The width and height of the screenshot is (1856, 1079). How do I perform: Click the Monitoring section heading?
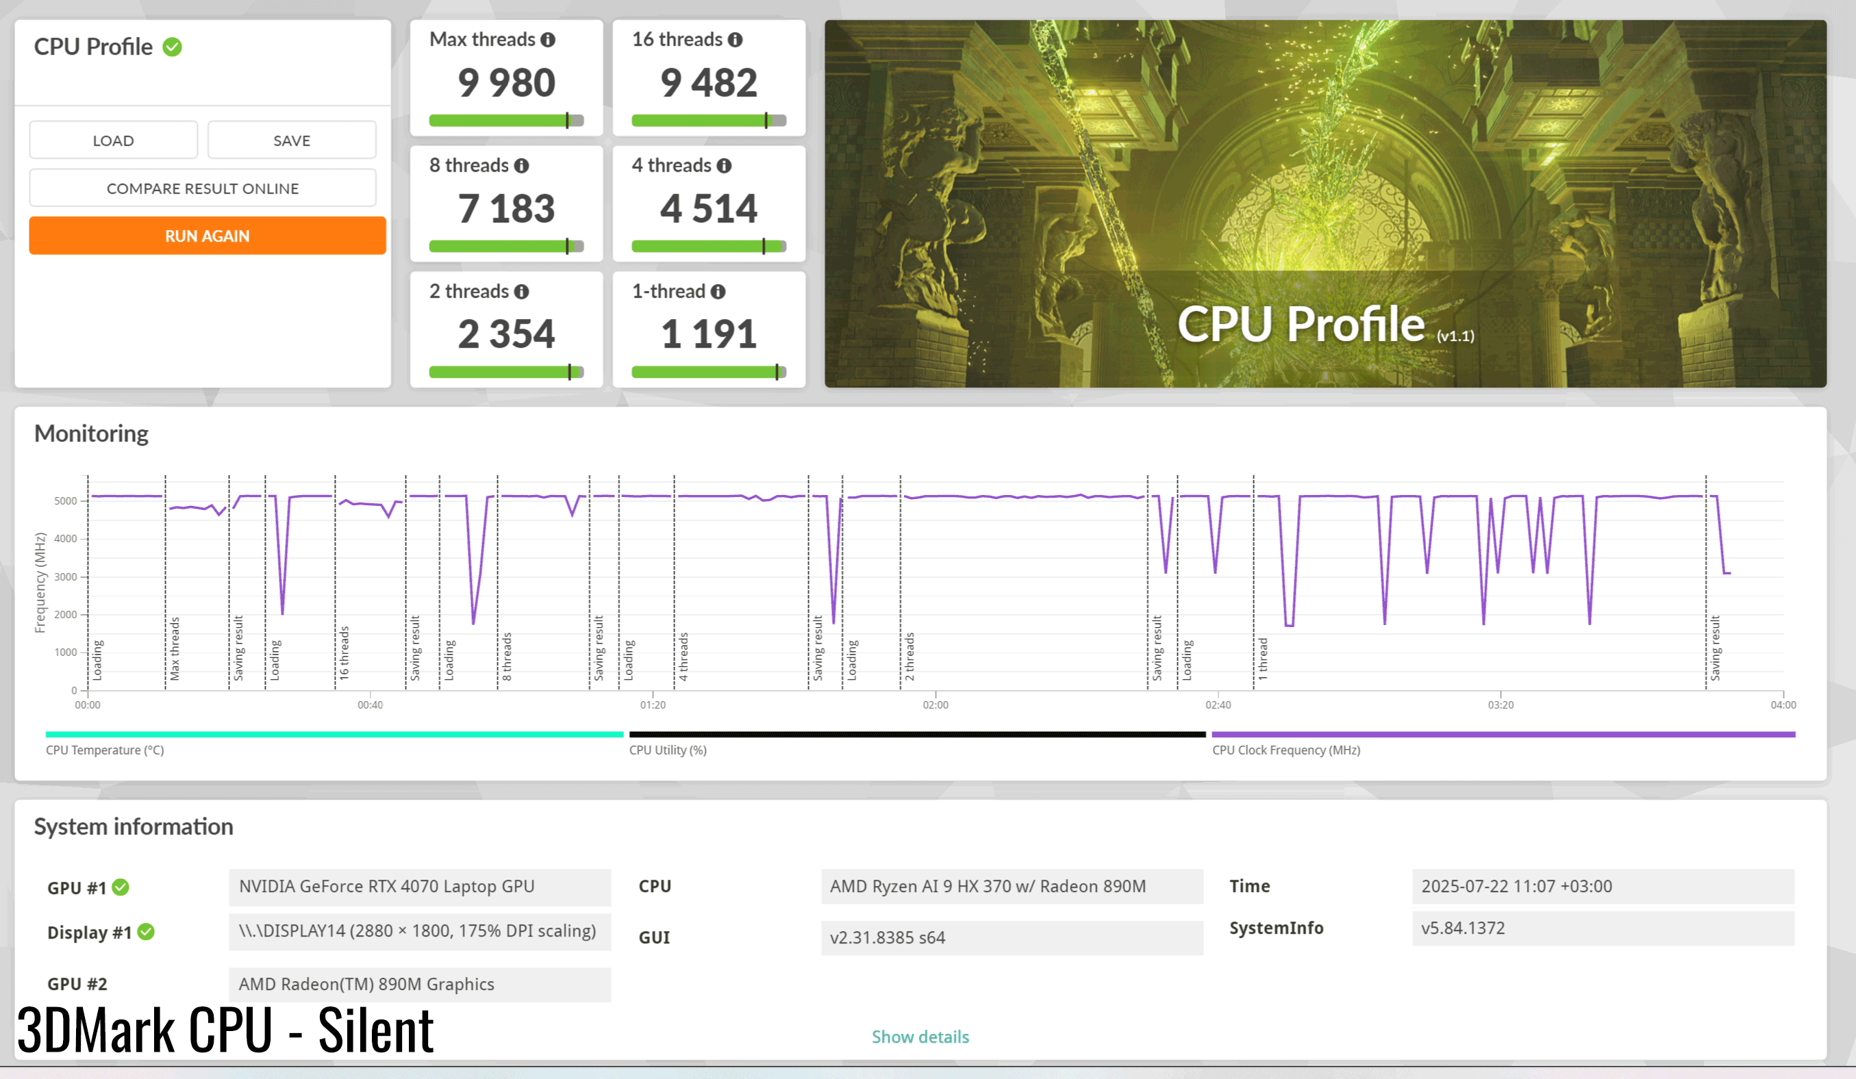[91, 433]
